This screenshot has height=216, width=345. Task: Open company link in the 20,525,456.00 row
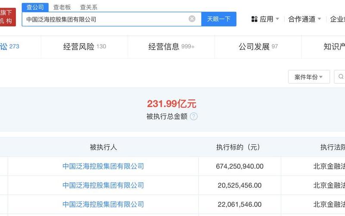(103, 185)
